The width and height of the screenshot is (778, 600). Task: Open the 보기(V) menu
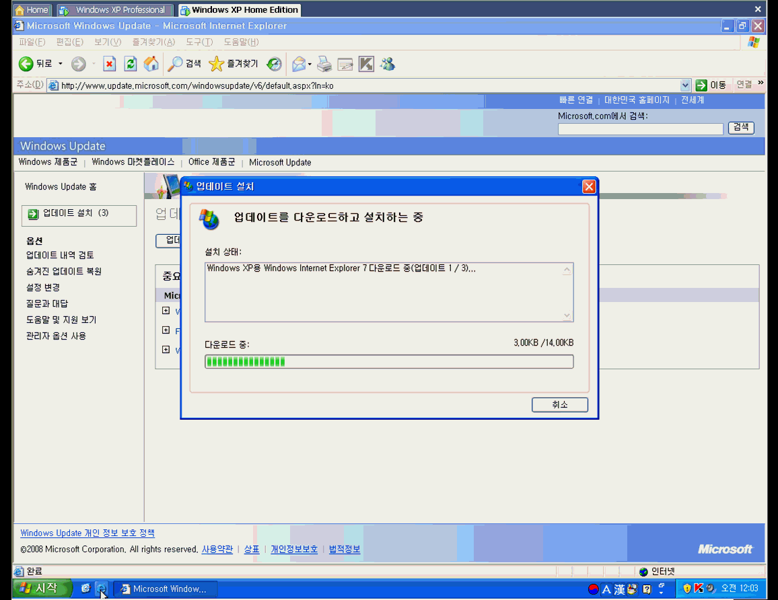(108, 42)
